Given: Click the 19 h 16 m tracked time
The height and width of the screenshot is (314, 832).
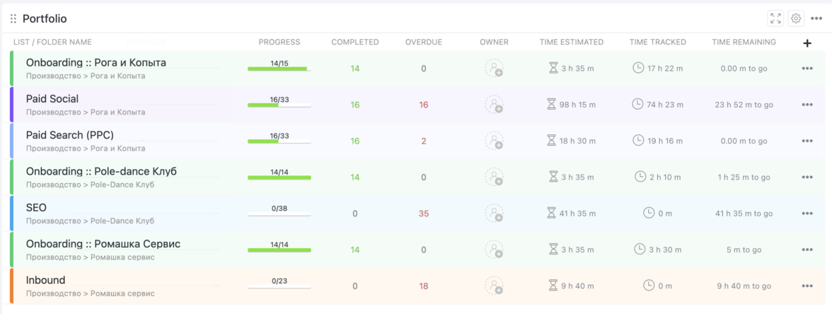Looking at the screenshot, I should point(665,141).
